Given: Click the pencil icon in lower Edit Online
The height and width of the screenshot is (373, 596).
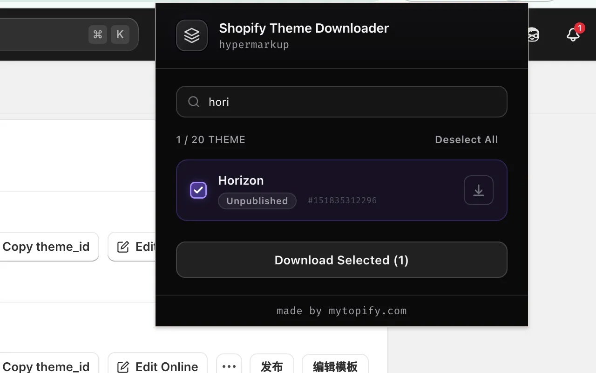Looking at the screenshot, I should click(x=123, y=367).
